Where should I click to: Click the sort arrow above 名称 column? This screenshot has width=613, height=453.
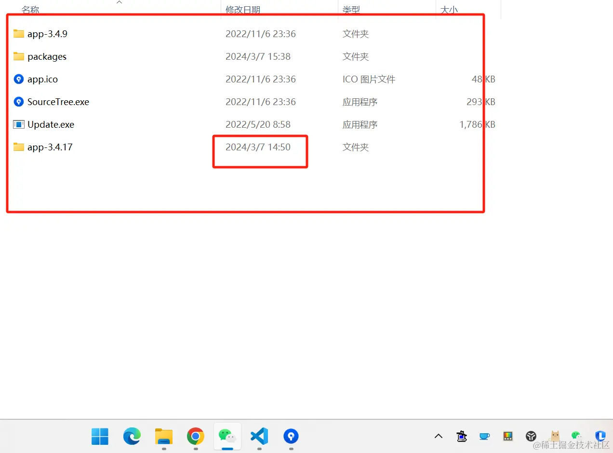point(119,3)
